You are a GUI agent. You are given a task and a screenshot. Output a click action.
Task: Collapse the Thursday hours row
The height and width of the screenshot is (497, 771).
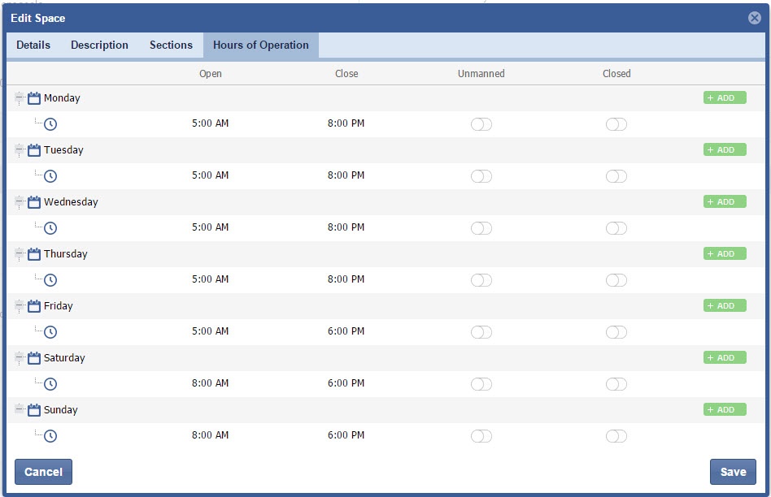pyautogui.click(x=20, y=254)
